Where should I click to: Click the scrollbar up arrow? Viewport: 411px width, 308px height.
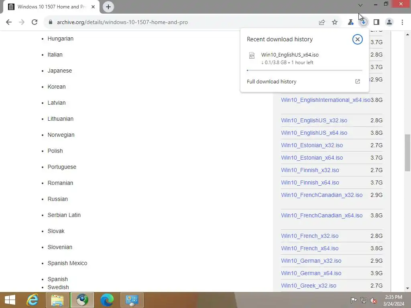407,34
